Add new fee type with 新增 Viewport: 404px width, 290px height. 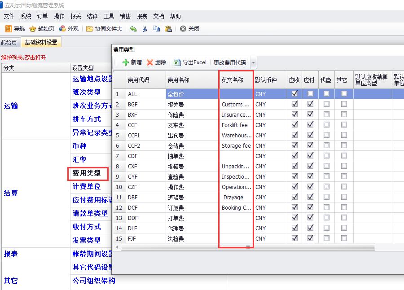pyautogui.click(x=132, y=62)
